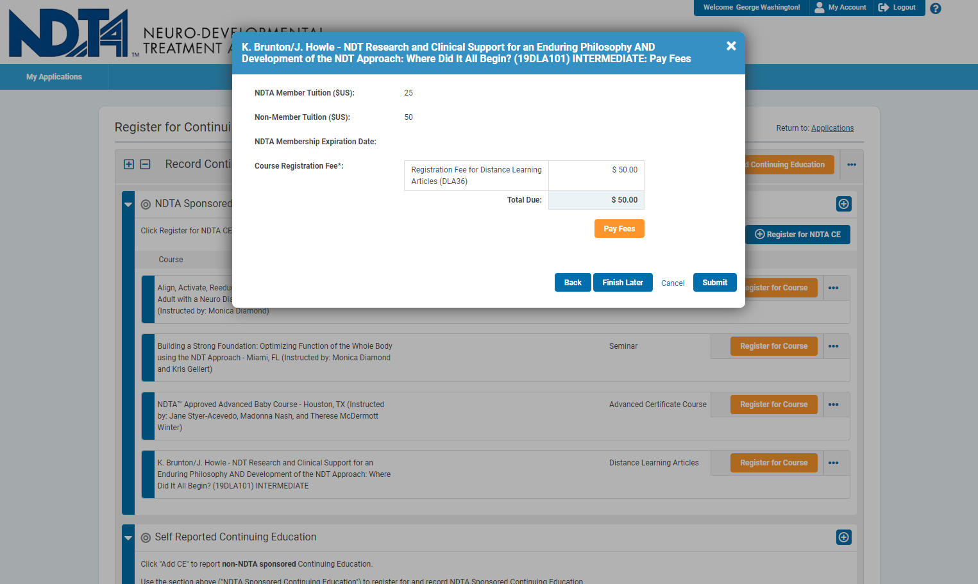Open the help question mark icon

pos(936,8)
